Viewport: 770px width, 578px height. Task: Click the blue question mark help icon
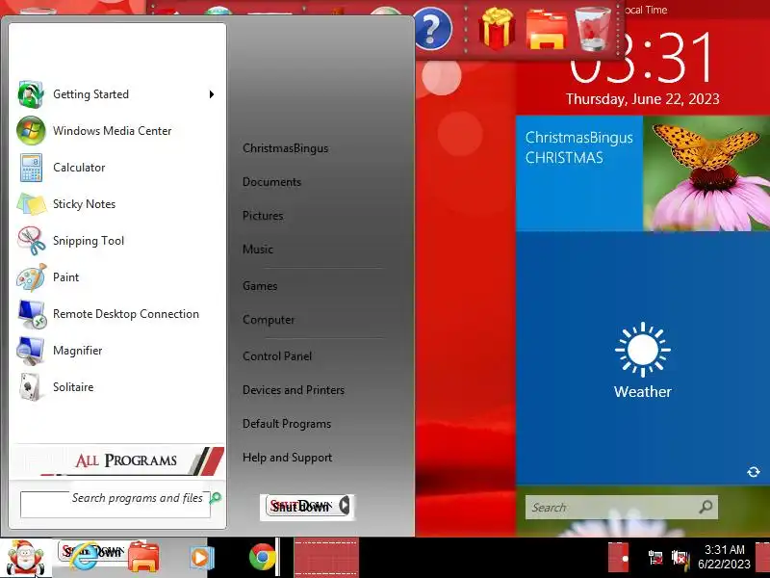pos(432,29)
